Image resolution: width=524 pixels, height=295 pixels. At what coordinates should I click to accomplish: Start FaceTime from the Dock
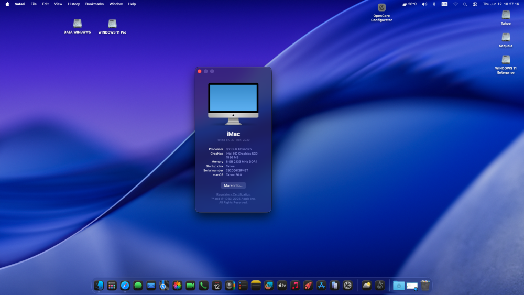[x=191, y=286]
